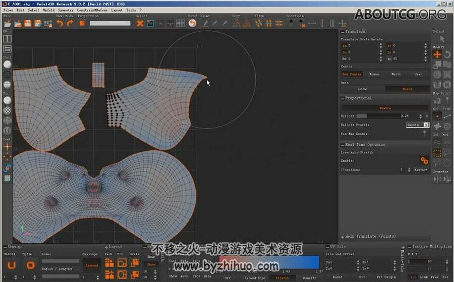Click the first orange Align icon

tap(259, 23)
